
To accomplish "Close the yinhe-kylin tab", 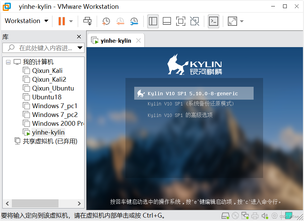I will pos(138,41).
